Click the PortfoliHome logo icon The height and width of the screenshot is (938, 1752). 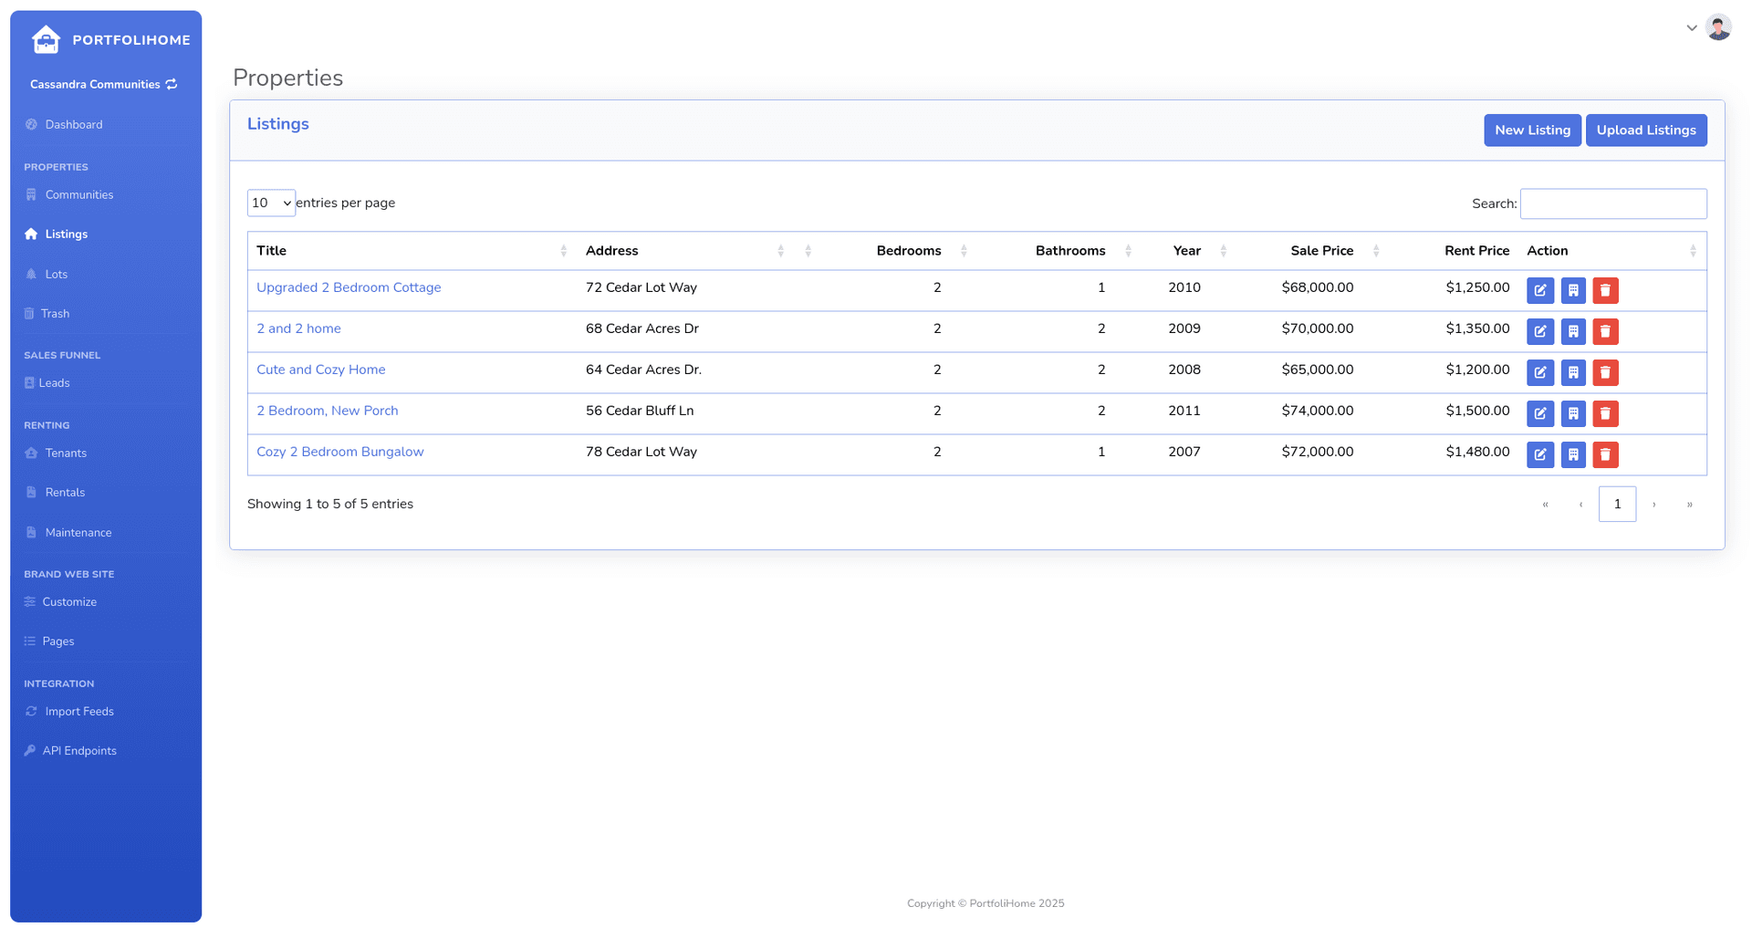click(46, 39)
